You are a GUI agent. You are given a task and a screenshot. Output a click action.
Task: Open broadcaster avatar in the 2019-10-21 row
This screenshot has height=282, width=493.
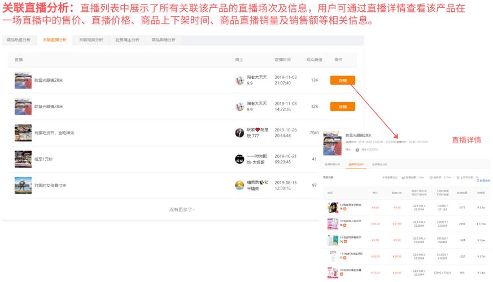coord(239,159)
